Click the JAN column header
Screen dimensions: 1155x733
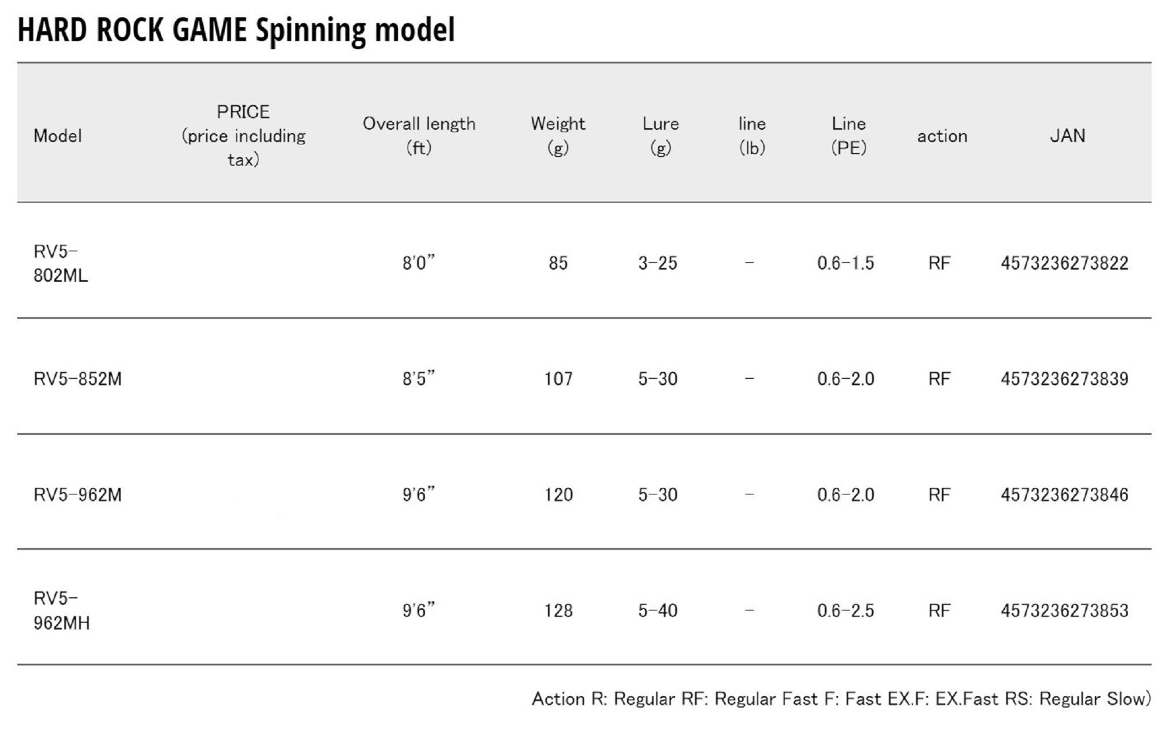coord(1067,136)
